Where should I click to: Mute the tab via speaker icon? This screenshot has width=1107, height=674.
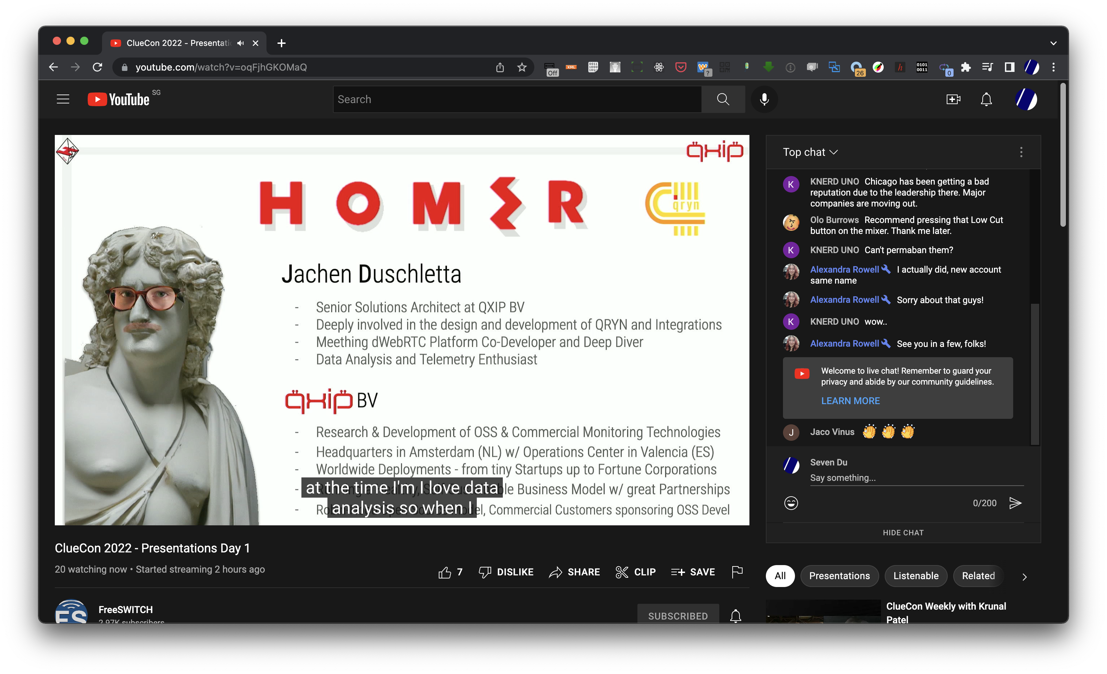point(240,43)
